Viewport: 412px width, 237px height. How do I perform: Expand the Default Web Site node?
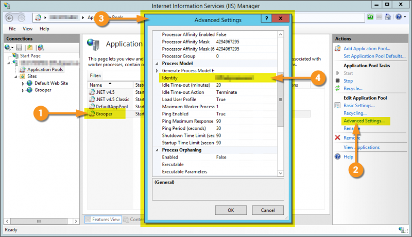(x=23, y=84)
